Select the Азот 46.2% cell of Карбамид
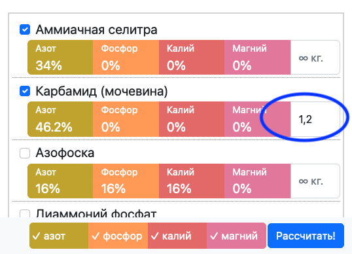 60,119
